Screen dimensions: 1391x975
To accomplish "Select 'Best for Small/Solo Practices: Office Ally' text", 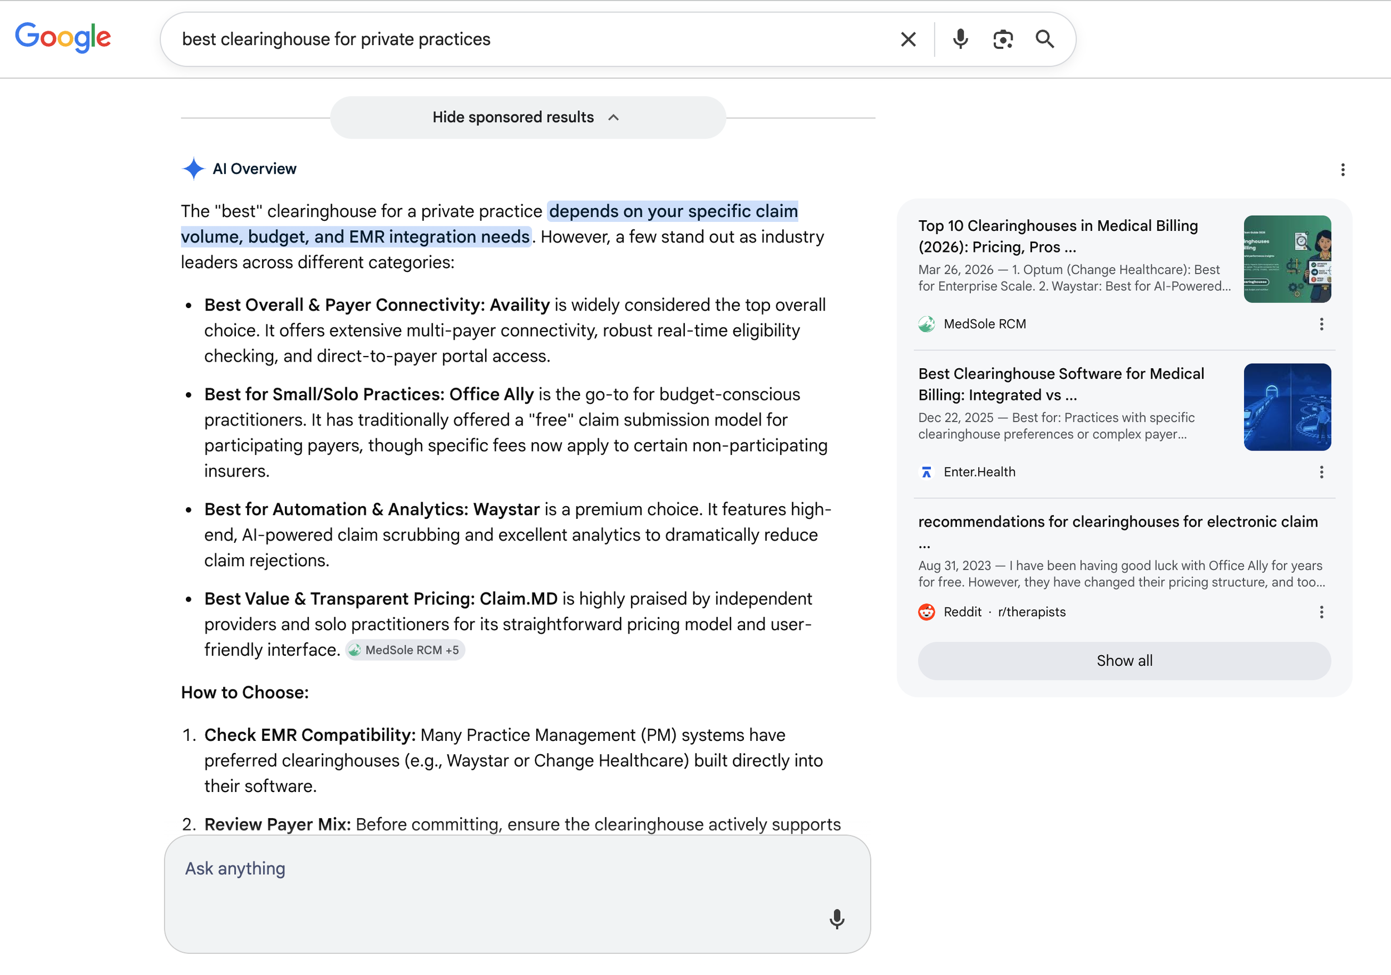I will [369, 395].
